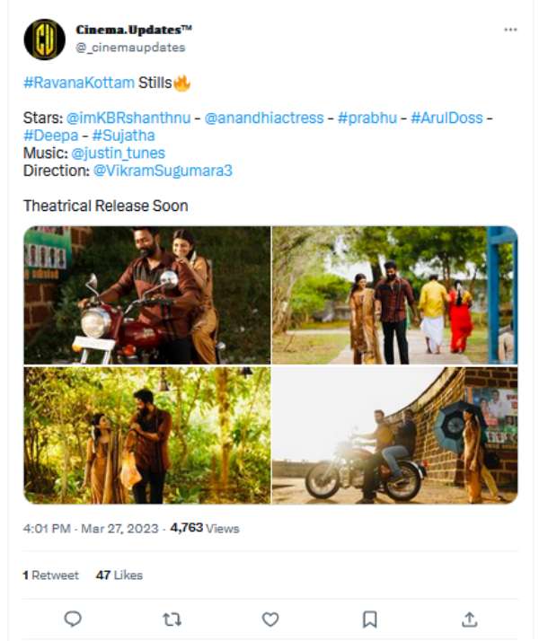Click the Cinema.Updates profile avatar
This screenshot has height=641, width=539.
44,39
